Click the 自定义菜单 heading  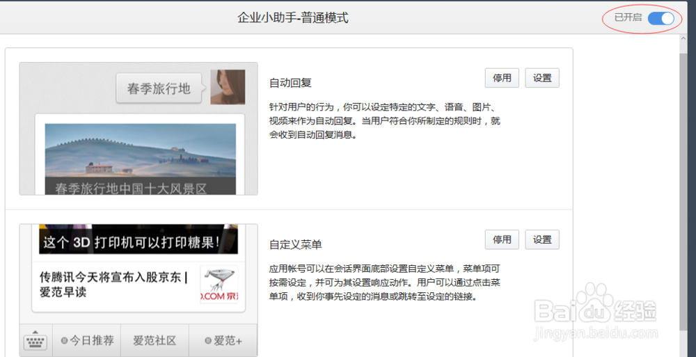pos(296,245)
